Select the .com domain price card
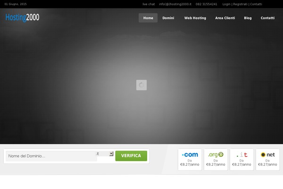283x189 pixels. click(x=190, y=159)
